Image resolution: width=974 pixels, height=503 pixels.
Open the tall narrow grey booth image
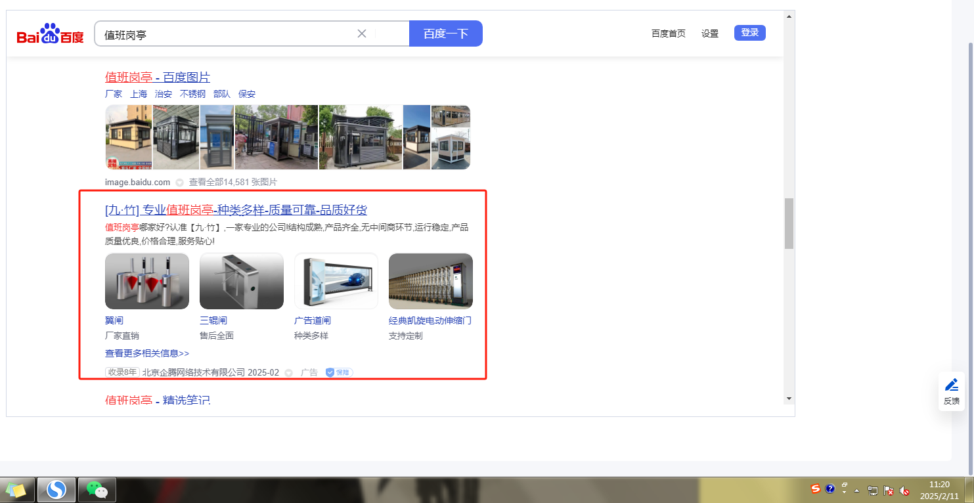(x=217, y=137)
